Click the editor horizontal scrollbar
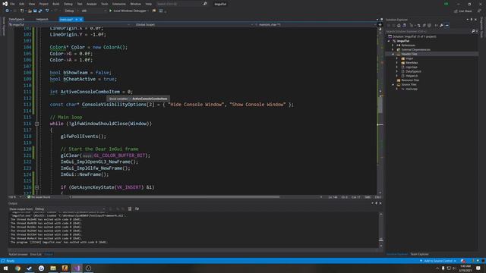Image resolution: width=486 pixels, height=273 pixels. click(x=175, y=197)
